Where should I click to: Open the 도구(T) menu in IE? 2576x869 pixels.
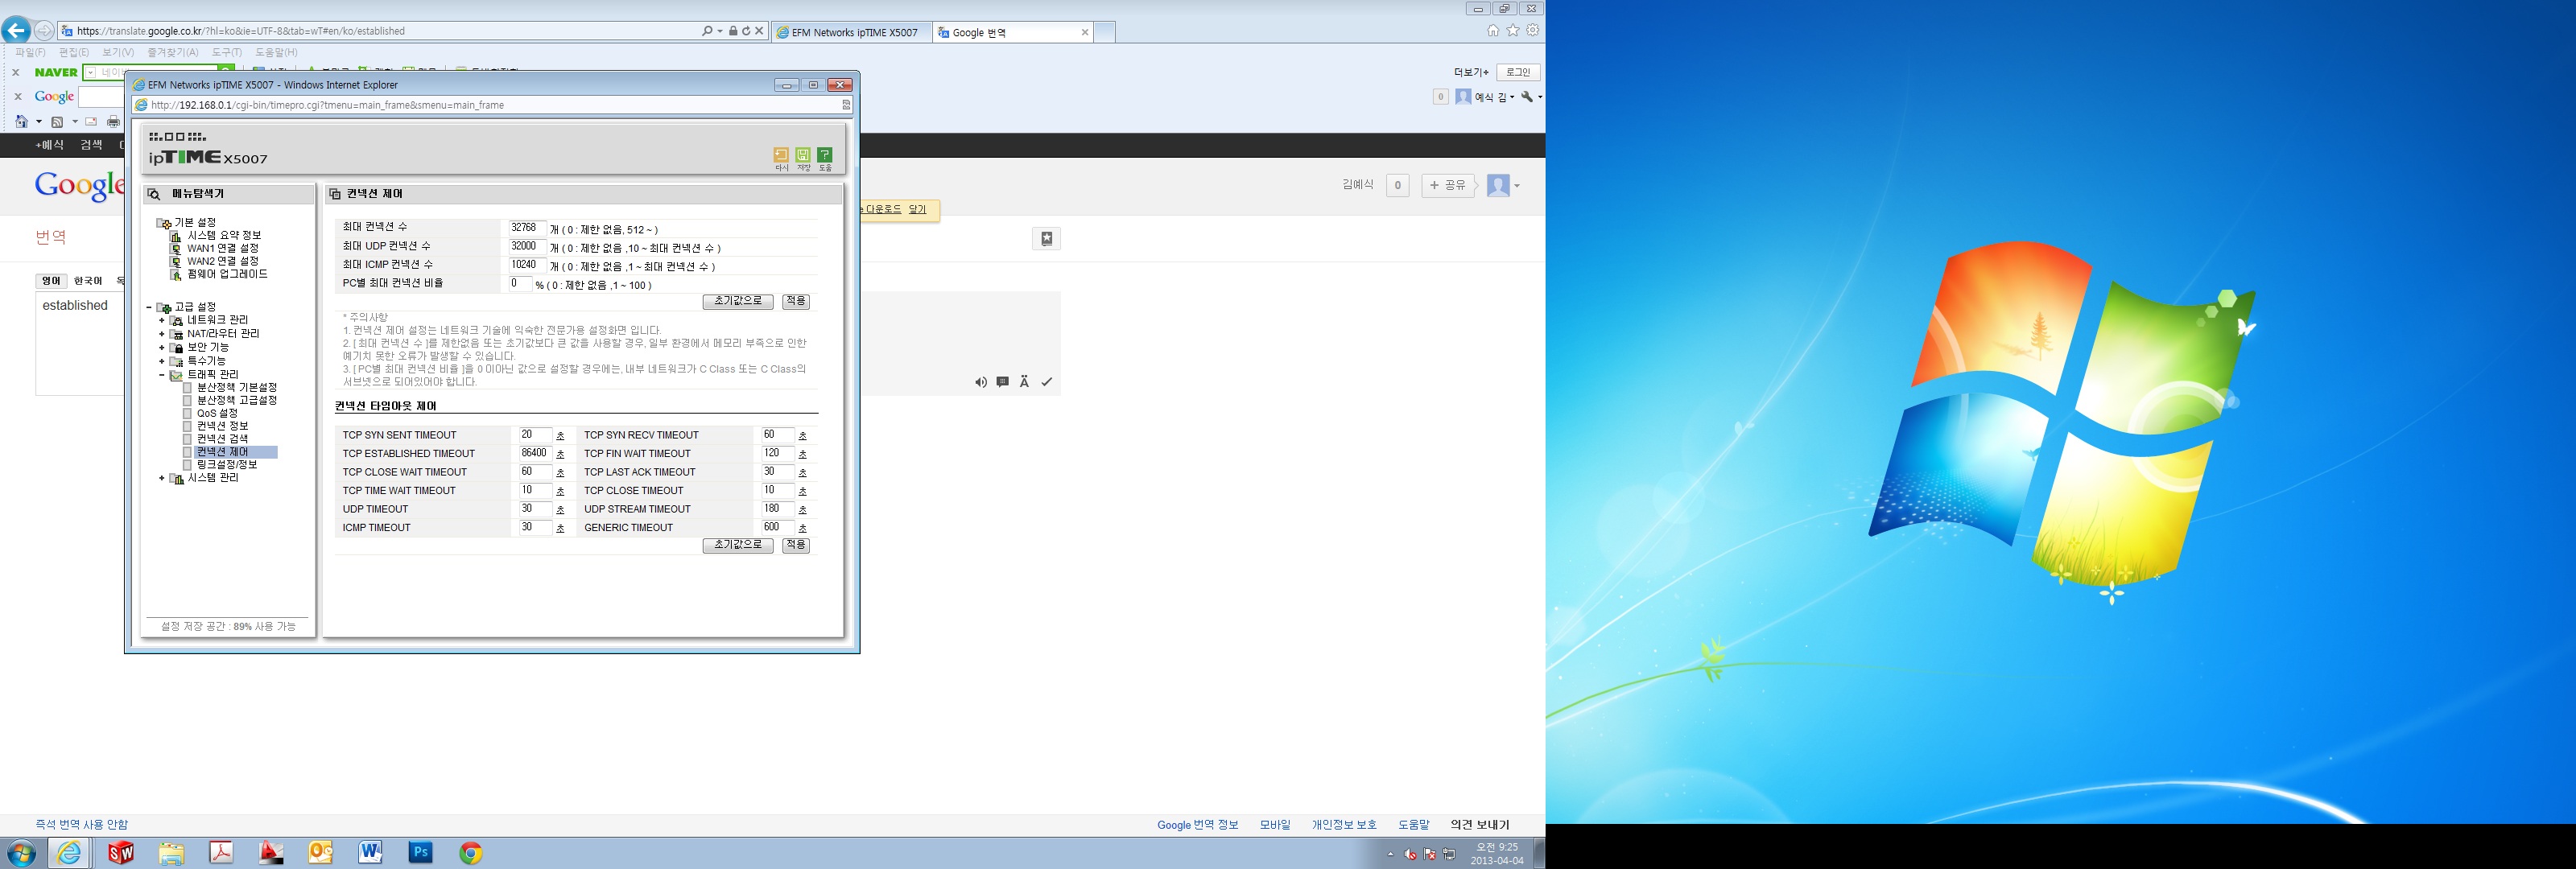point(227,52)
